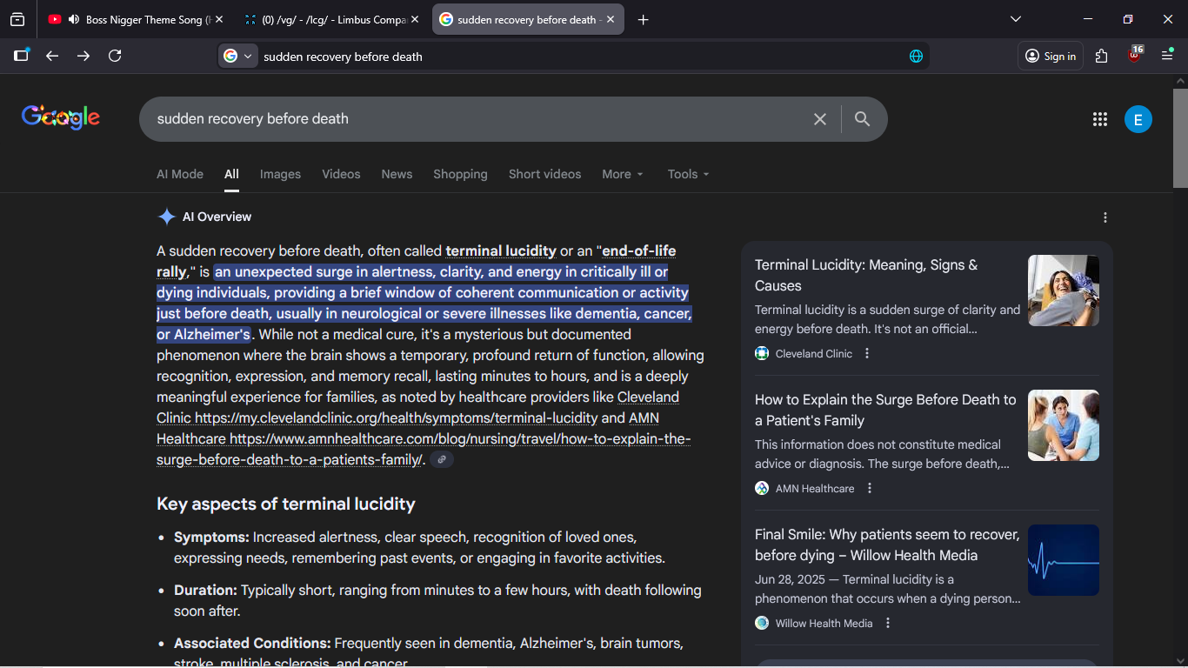Click the Willow Health Media favicon
The height and width of the screenshot is (668, 1188).
[x=762, y=624]
